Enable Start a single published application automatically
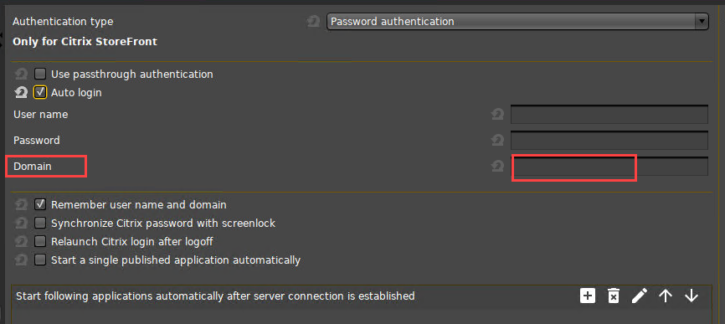The image size is (725, 324). (40, 260)
